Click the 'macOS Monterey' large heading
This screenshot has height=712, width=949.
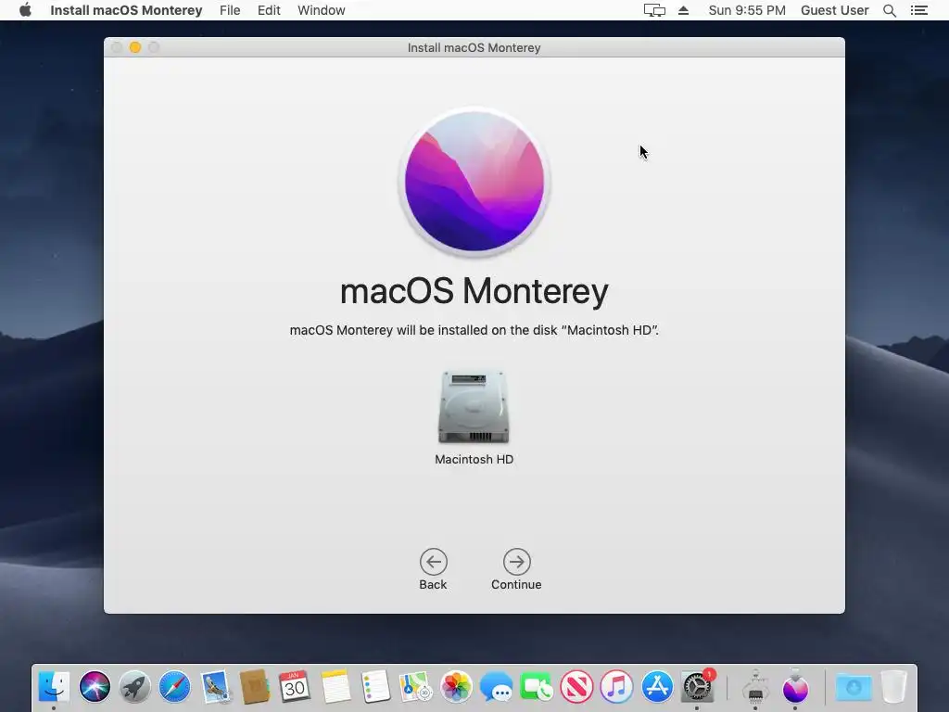pos(474,291)
